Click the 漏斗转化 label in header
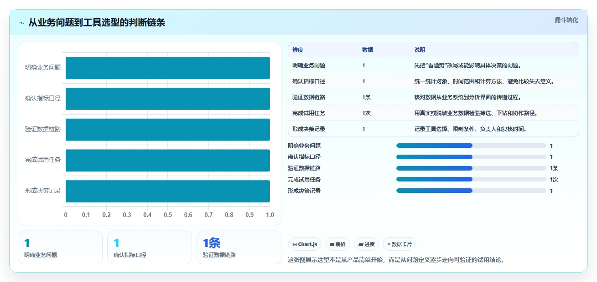The image size is (597, 282). pyautogui.click(x=566, y=20)
